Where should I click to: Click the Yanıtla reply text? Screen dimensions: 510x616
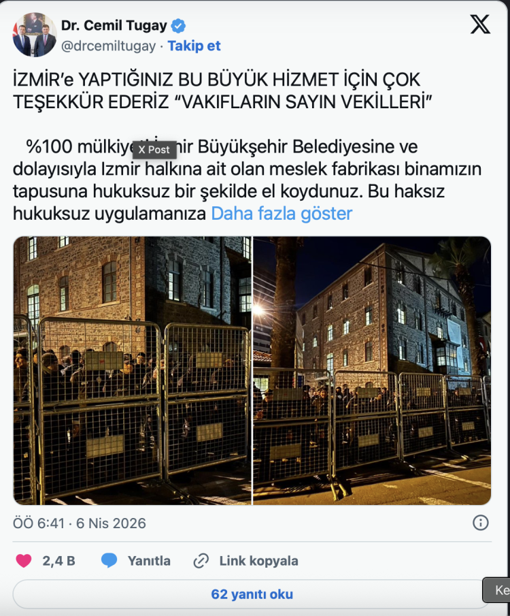149,561
